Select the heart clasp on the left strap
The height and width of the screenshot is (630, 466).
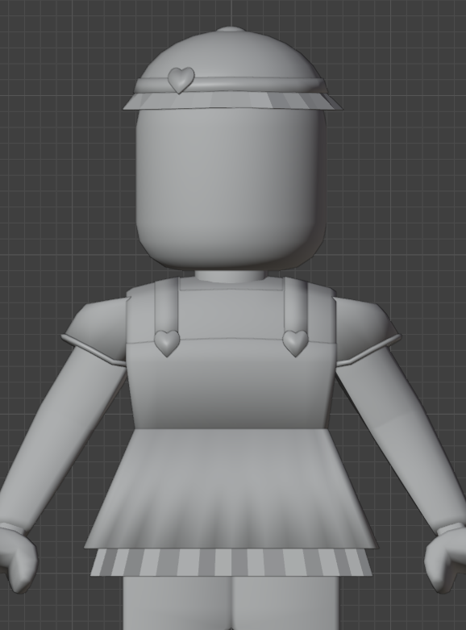pos(167,343)
